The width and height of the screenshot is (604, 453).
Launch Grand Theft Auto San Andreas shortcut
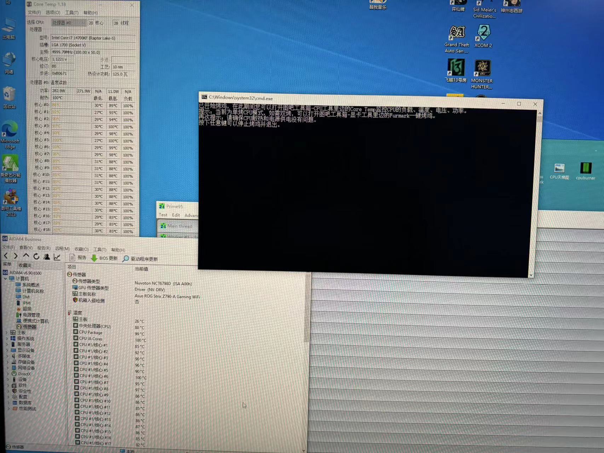456,39
